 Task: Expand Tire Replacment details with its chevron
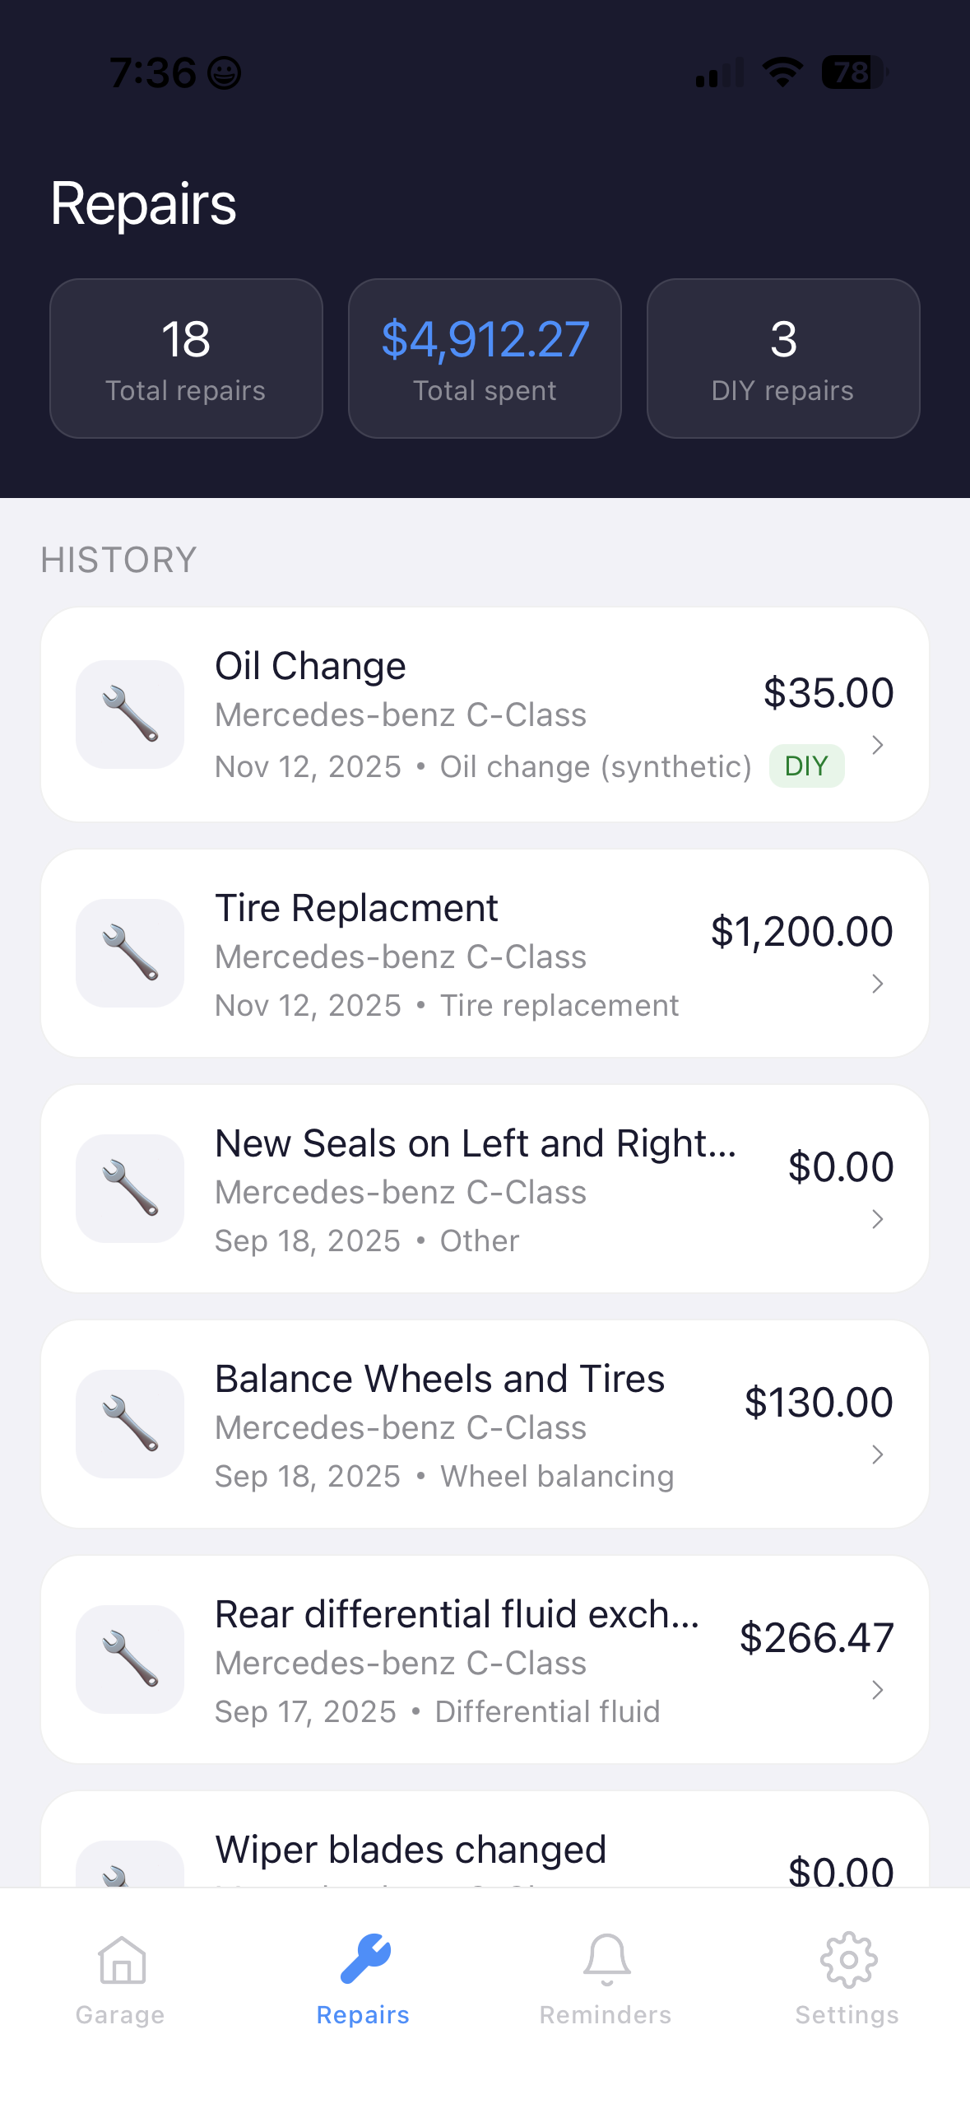coord(877,984)
